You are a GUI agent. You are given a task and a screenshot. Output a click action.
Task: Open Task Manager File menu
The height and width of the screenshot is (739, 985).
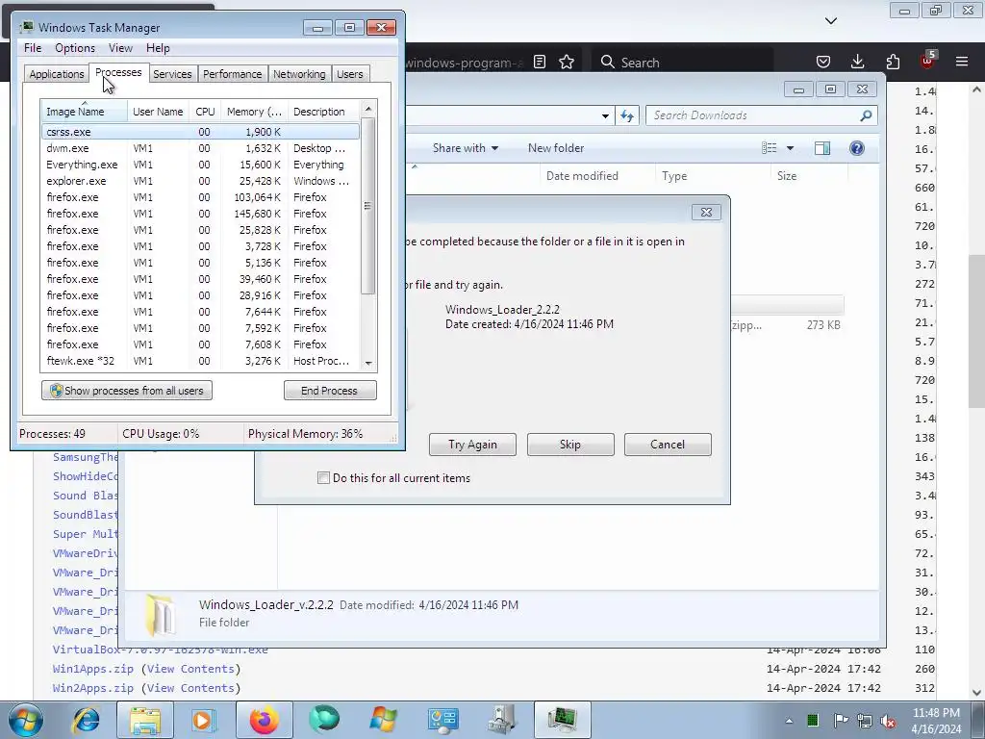pyautogui.click(x=33, y=48)
